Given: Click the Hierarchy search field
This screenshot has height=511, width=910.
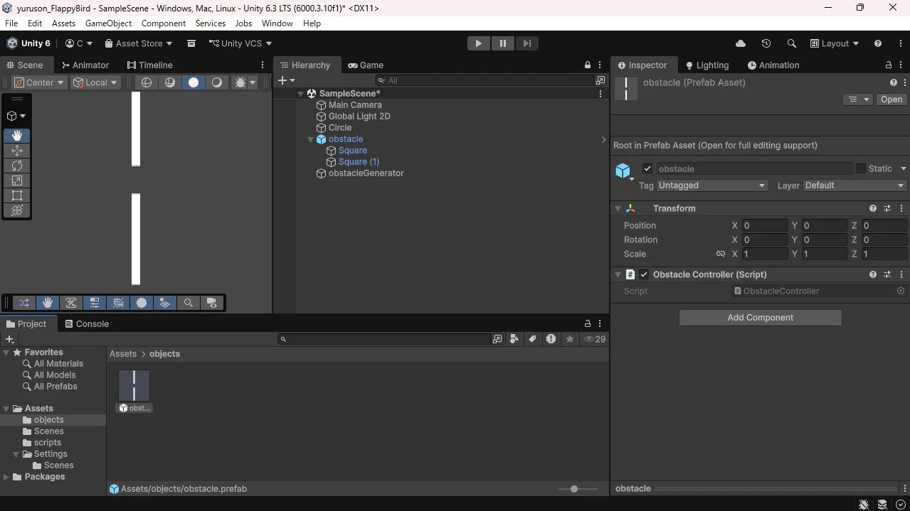Looking at the screenshot, I should [x=486, y=80].
